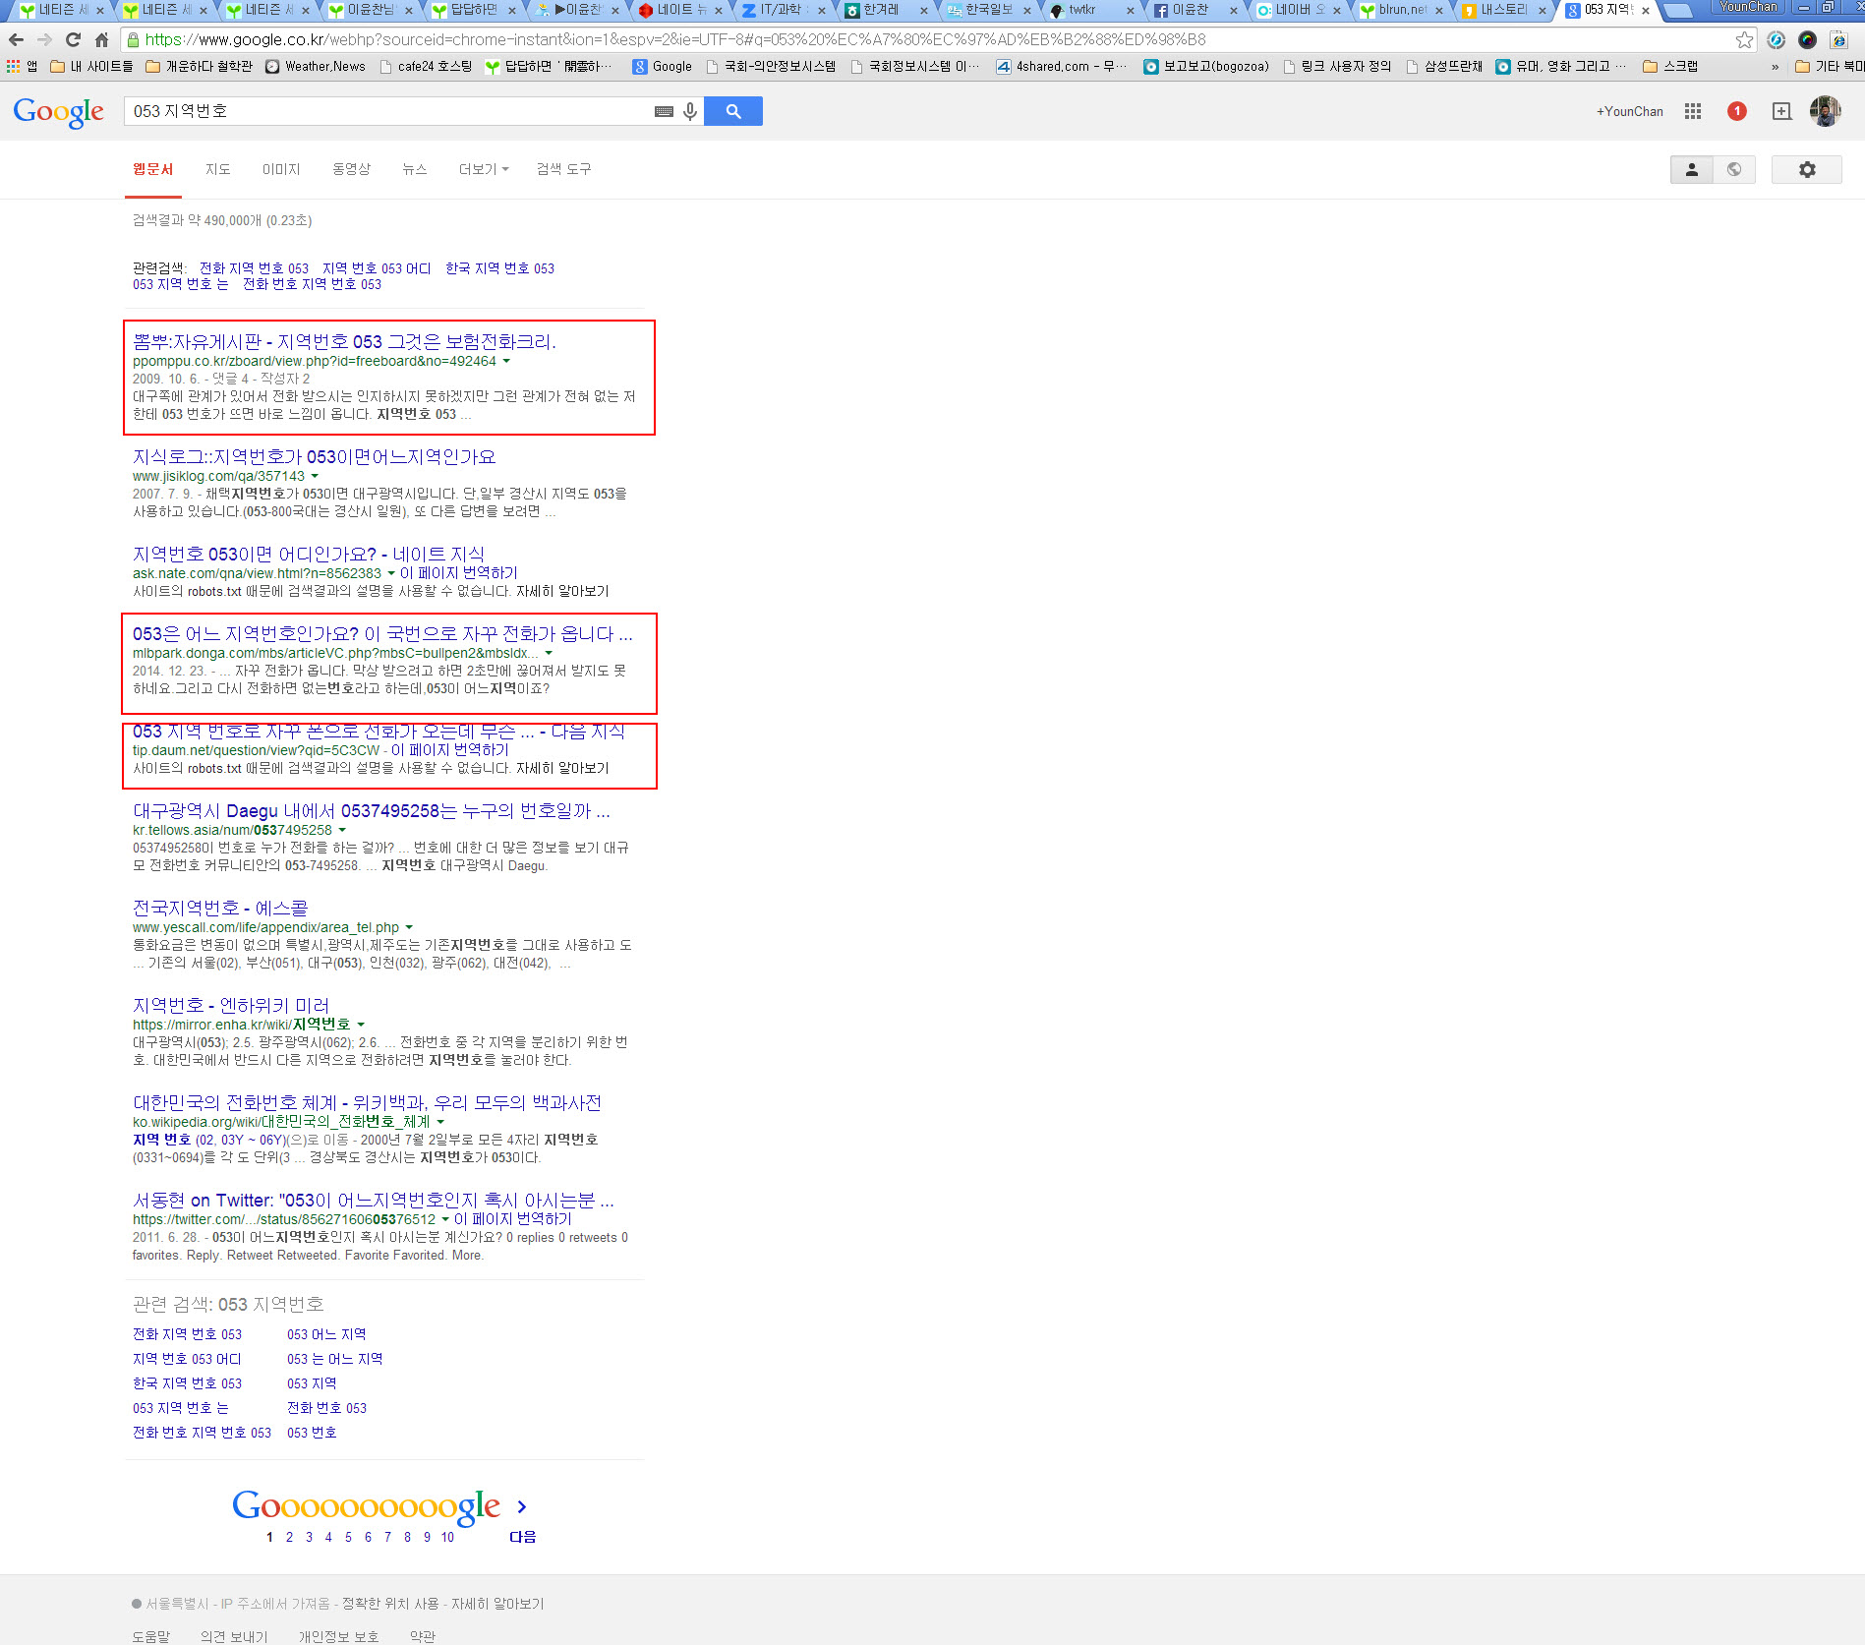
Task: Open the 4shared.com bookmark
Action: tap(1062, 66)
